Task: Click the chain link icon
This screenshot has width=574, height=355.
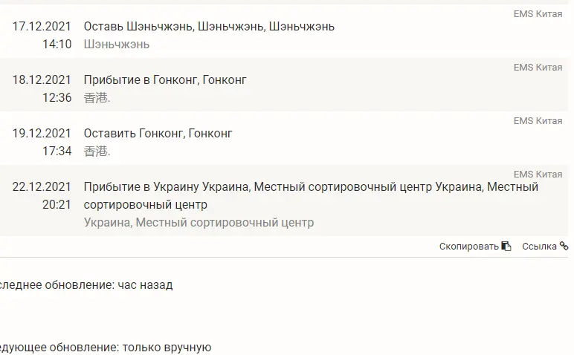Action: pos(564,246)
